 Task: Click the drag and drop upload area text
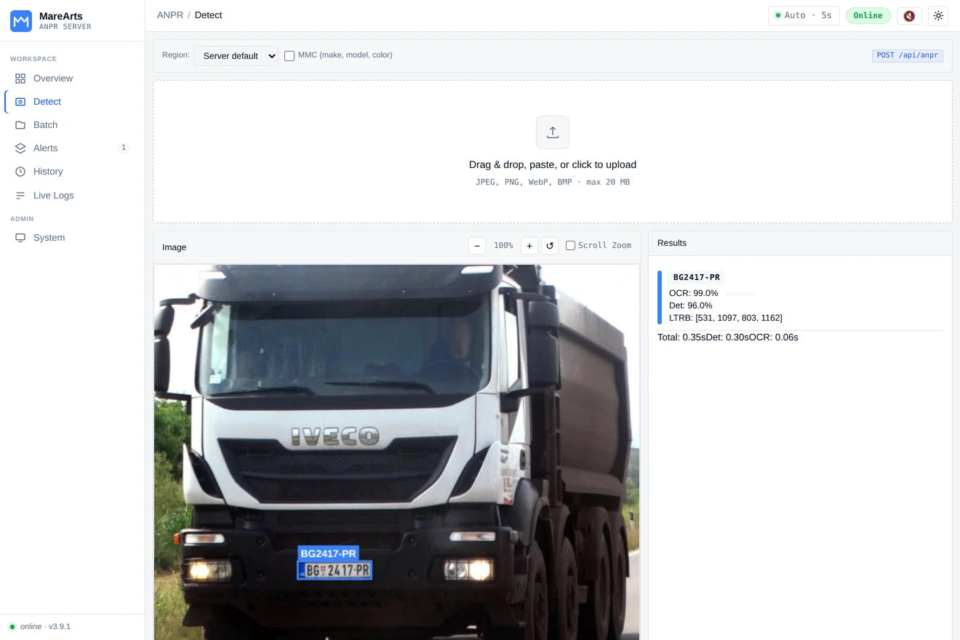tap(553, 165)
